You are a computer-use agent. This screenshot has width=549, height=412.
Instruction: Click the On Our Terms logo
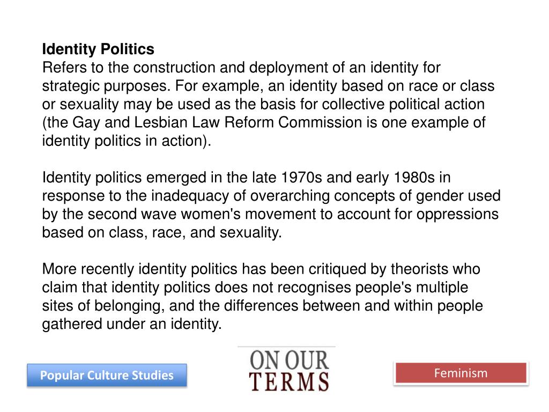point(288,370)
